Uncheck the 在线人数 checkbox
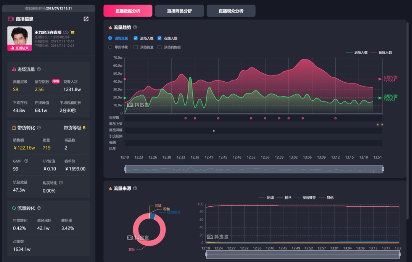 (x=159, y=38)
